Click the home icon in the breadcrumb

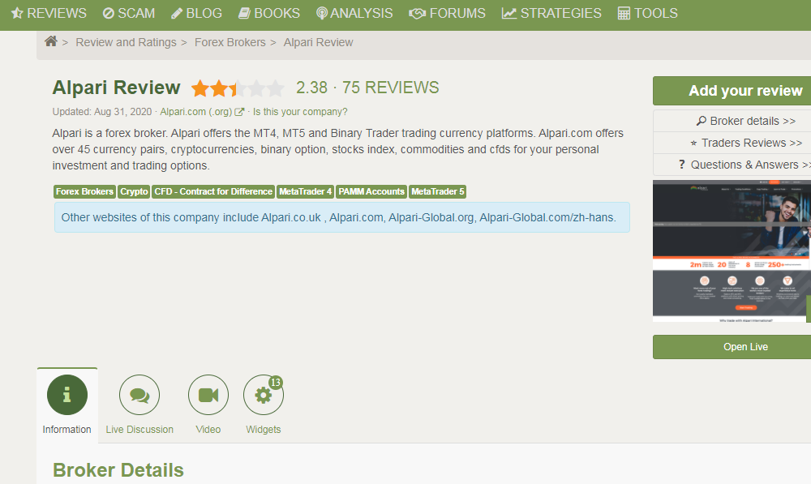coord(50,41)
